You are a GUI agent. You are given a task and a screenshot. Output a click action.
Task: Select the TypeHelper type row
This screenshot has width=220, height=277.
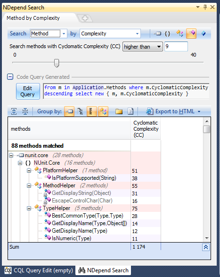[84, 208]
